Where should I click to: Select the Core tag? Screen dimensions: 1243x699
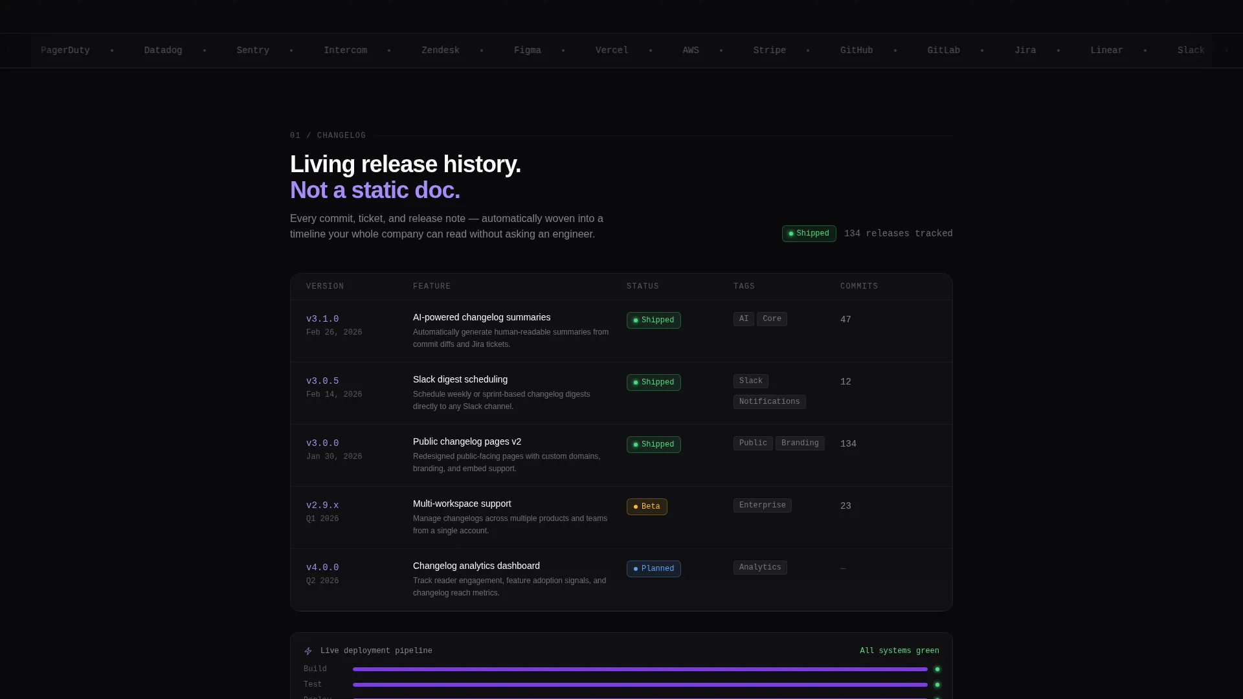[x=772, y=319]
